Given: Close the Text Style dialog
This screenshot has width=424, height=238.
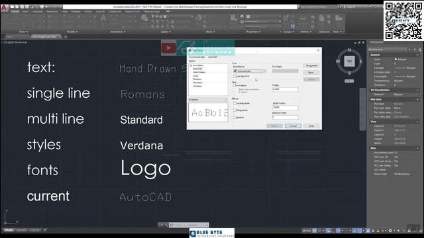Looking at the screenshot, I should (x=318, y=50).
